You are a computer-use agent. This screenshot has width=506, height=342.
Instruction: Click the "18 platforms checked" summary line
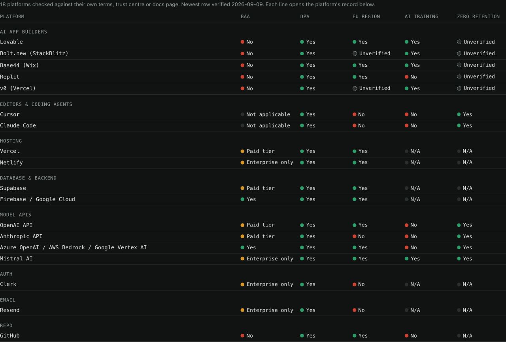click(187, 4)
